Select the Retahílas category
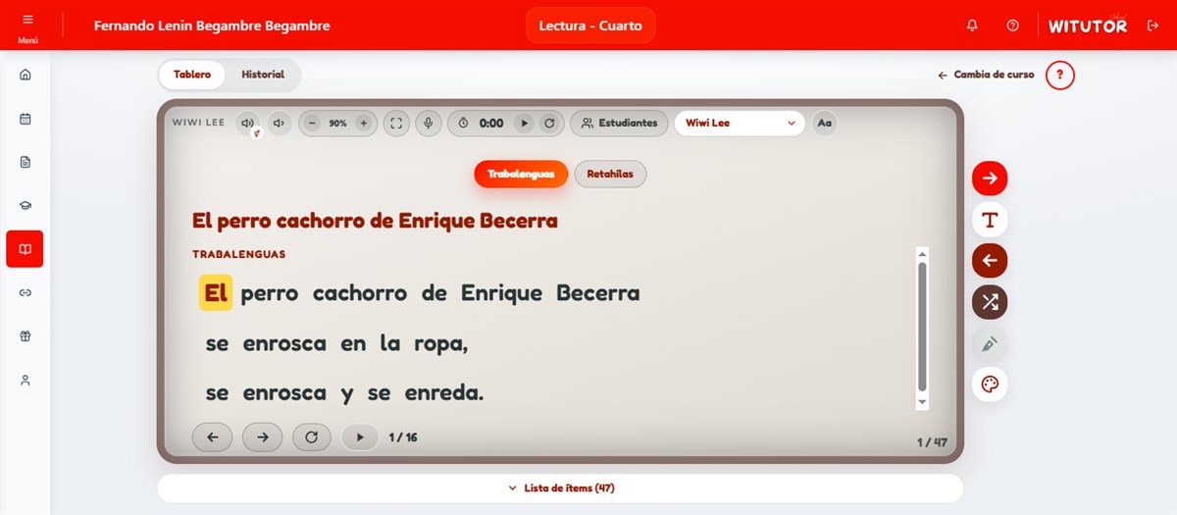This screenshot has width=1177, height=515. pos(610,174)
